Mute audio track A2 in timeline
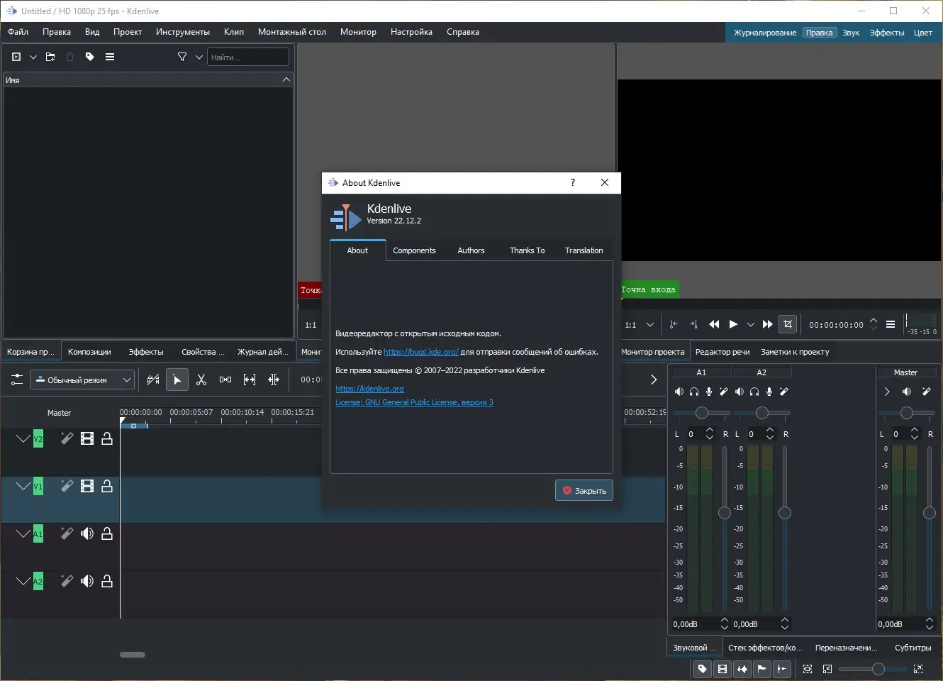Screen dimensions: 943x681 (87, 581)
